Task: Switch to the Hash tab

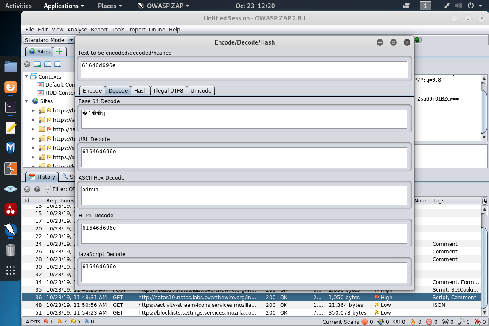Action: click(141, 90)
